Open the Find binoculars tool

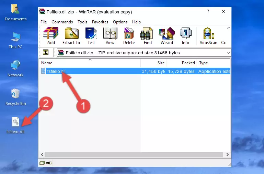(x=148, y=36)
